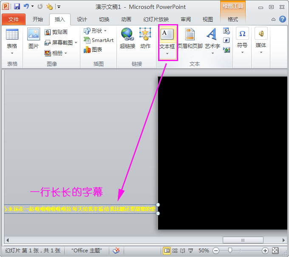Expand the 艺术字 dropdown arrow
The image size is (289, 257).
pos(212,53)
